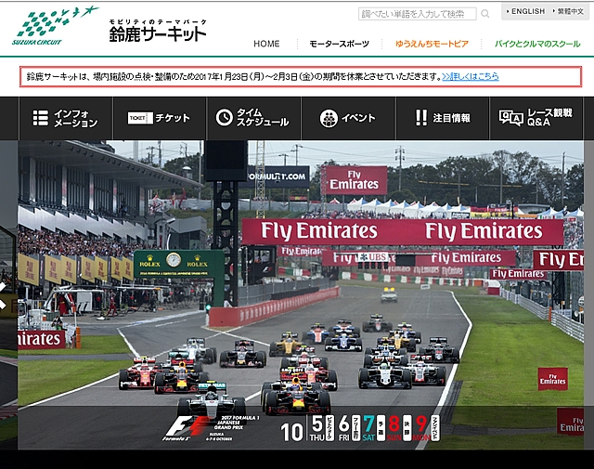Focus the site search input field
594x469 pixels.
[x=417, y=14]
